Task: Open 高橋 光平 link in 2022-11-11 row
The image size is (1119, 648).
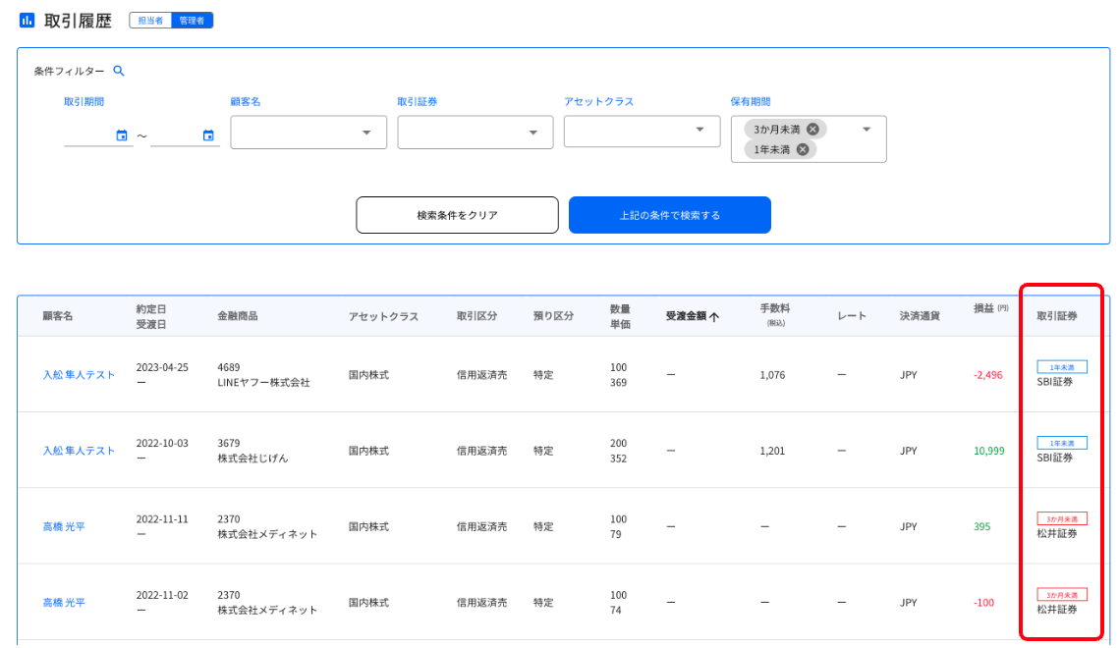Action: (x=64, y=527)
